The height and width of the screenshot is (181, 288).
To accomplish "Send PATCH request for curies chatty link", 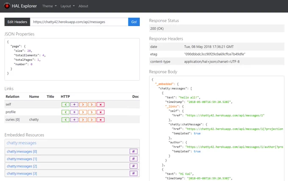I will [x=91, y=120].
